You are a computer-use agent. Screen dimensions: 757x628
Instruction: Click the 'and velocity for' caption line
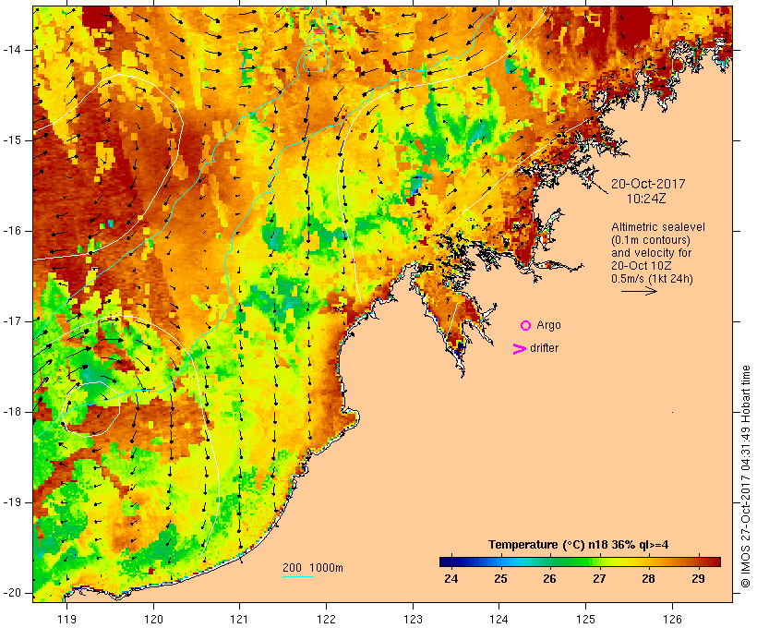click(651, 253)
